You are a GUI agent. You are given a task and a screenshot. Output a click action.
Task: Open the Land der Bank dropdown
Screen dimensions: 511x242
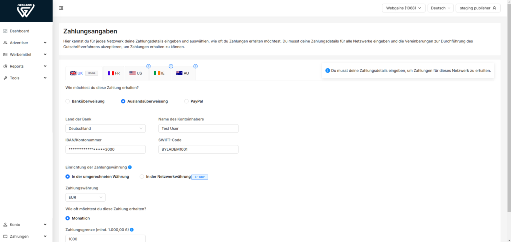[x=106, y=128]
